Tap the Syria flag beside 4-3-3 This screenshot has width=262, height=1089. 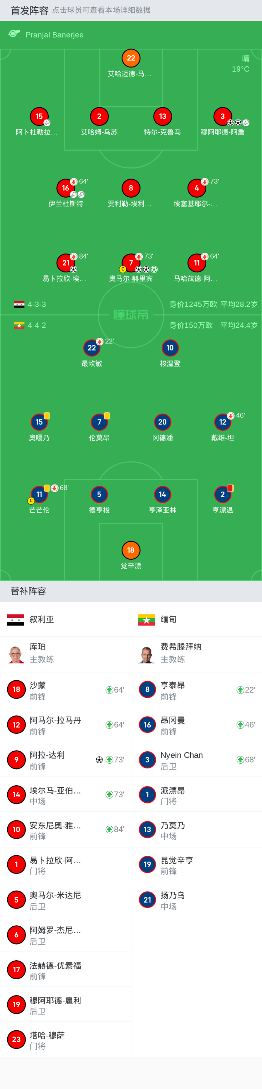click(x=19, y=305)
